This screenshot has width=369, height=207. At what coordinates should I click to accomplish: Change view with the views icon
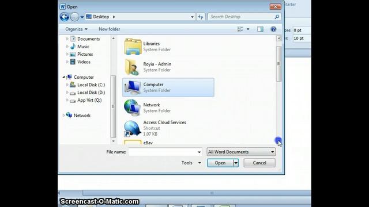[x=240, y=29]
